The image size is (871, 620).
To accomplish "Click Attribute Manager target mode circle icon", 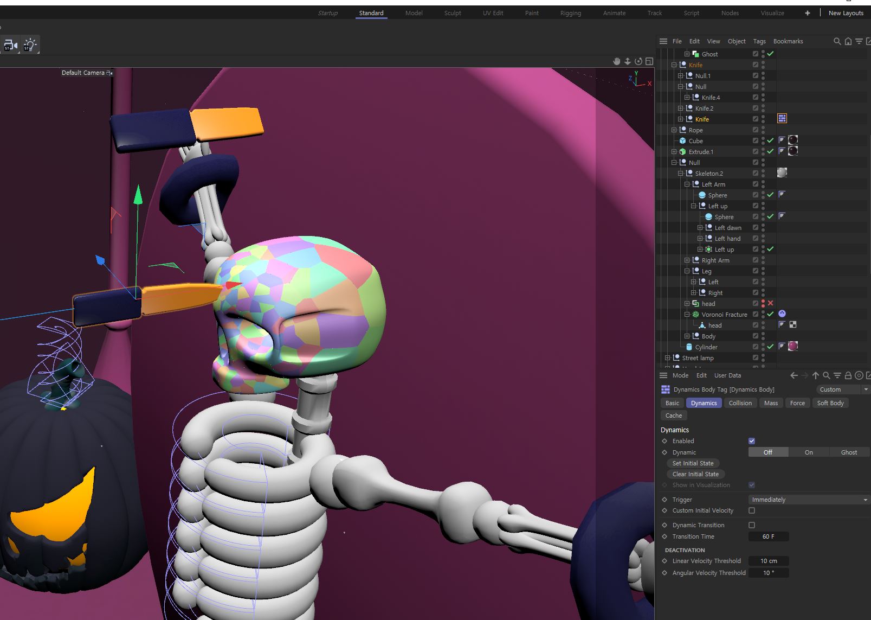I will 859,375.
